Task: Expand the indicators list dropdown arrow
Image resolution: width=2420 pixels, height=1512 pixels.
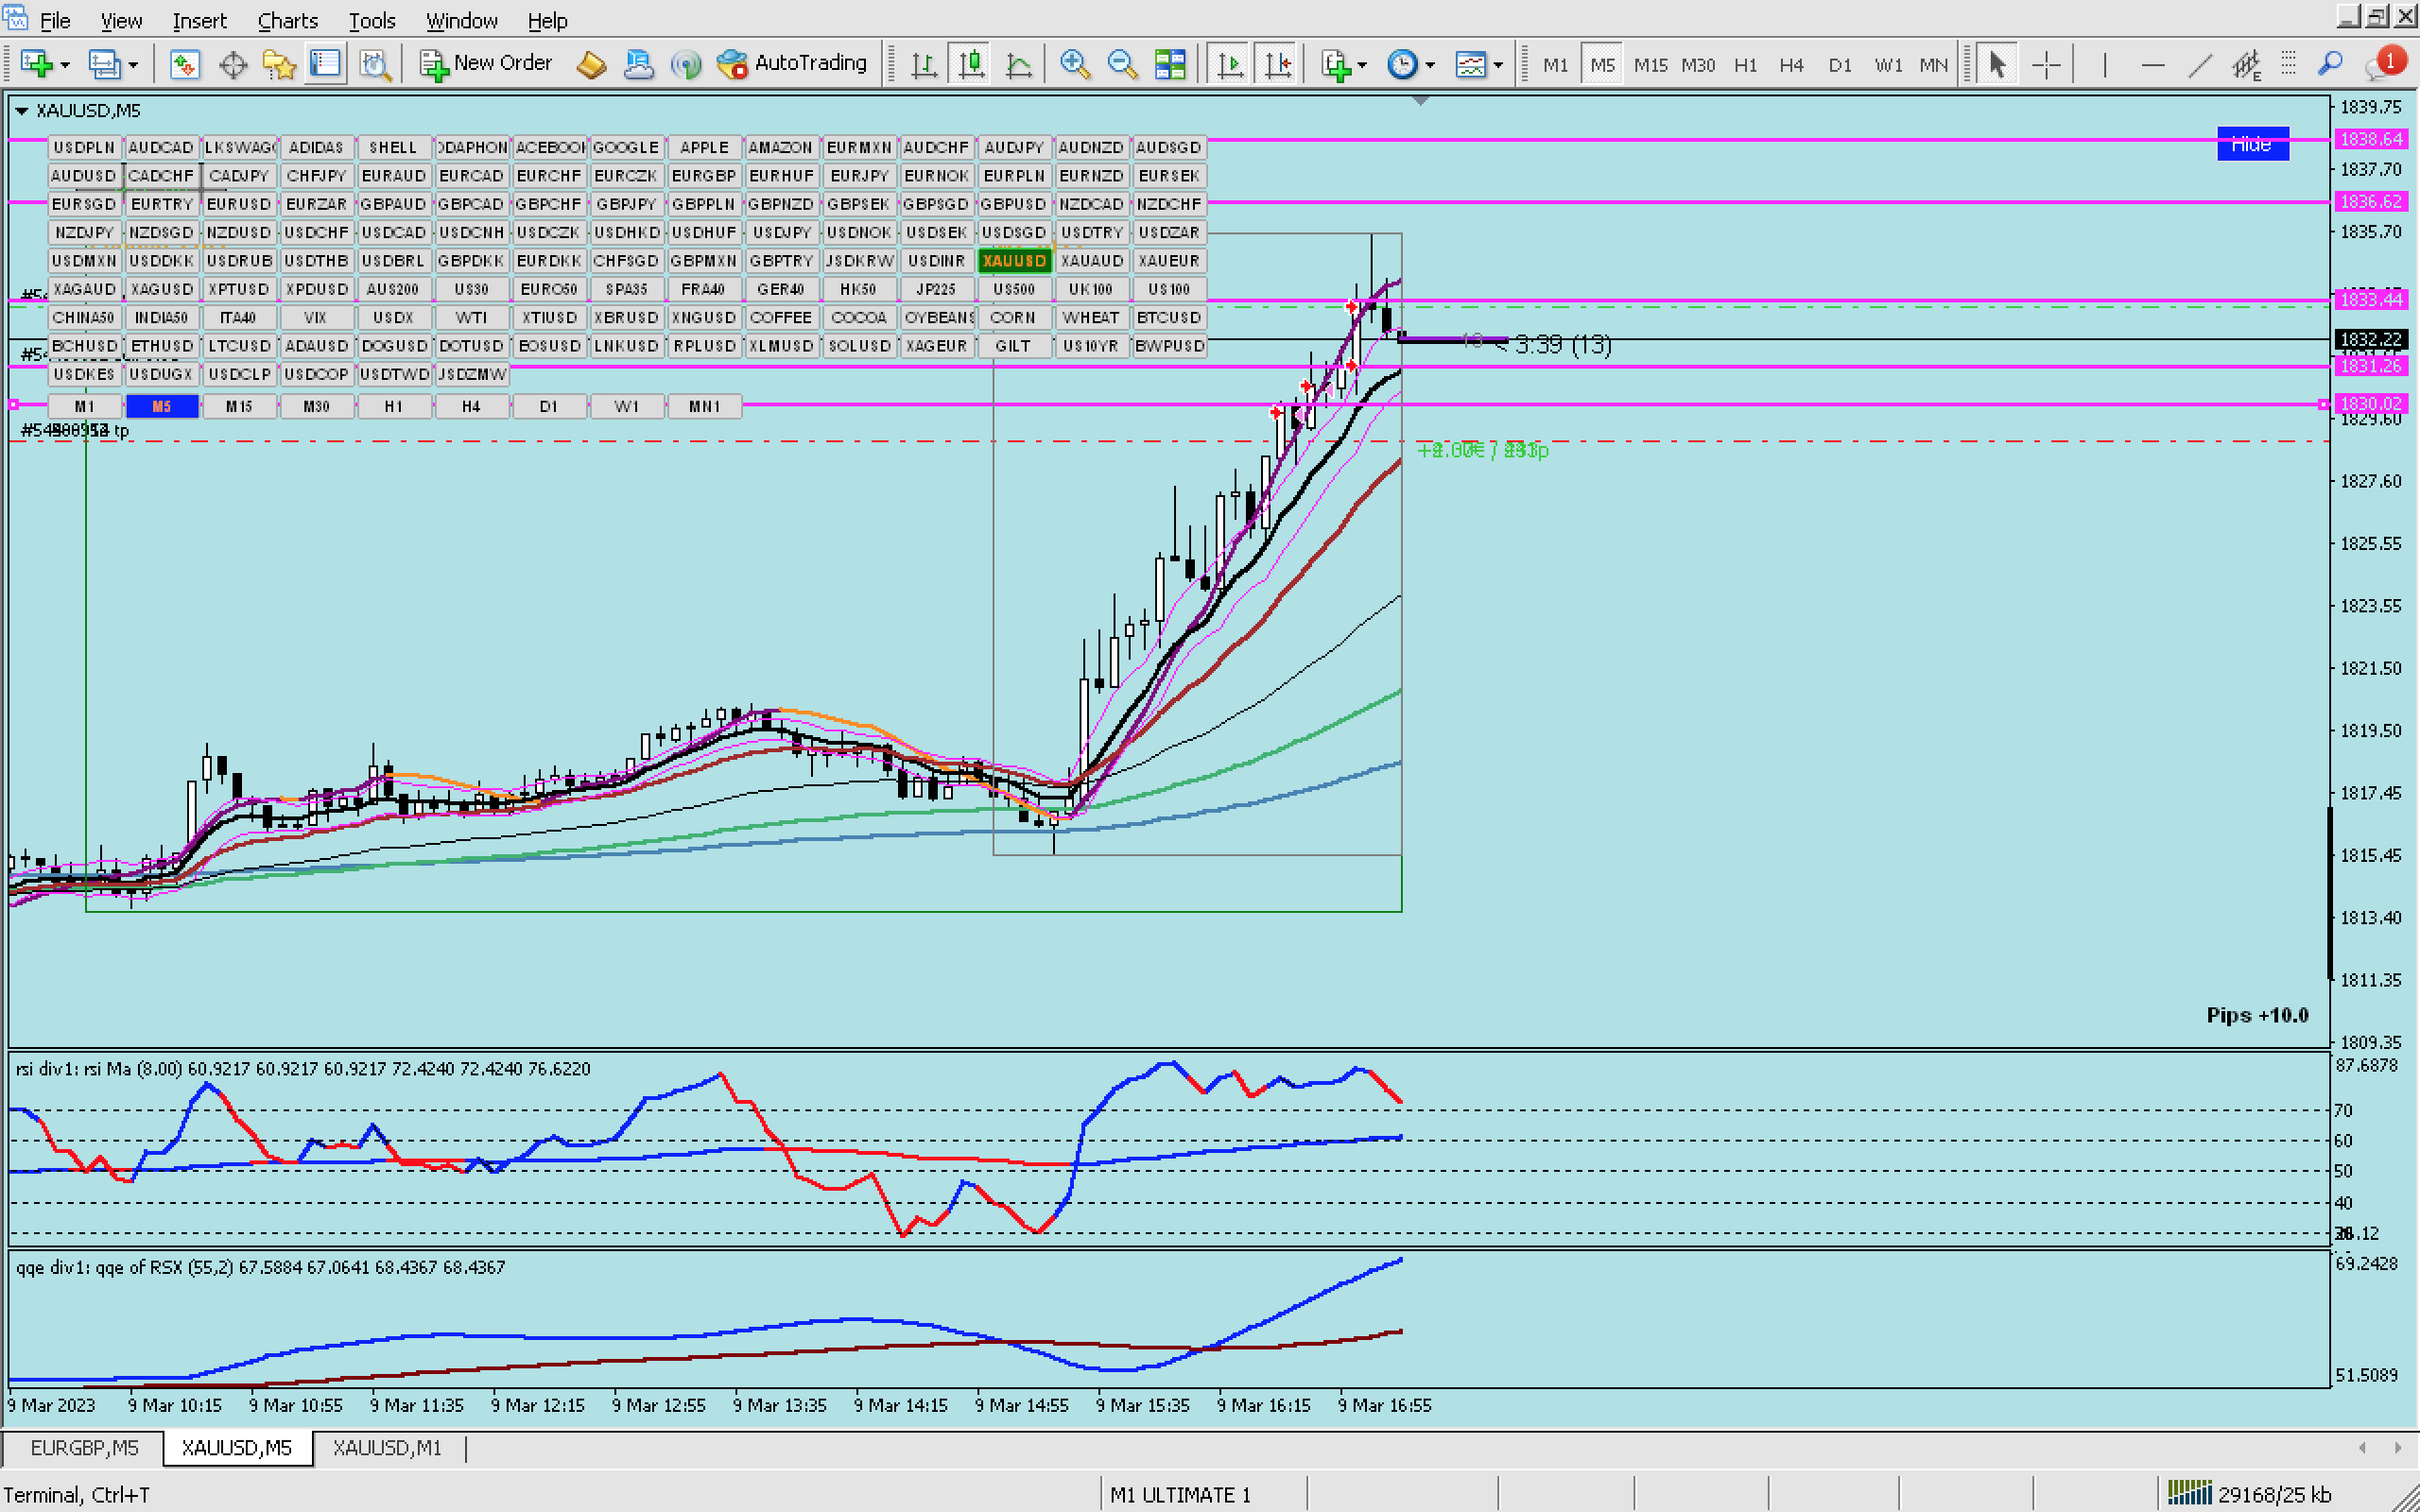Action: 1362,65
